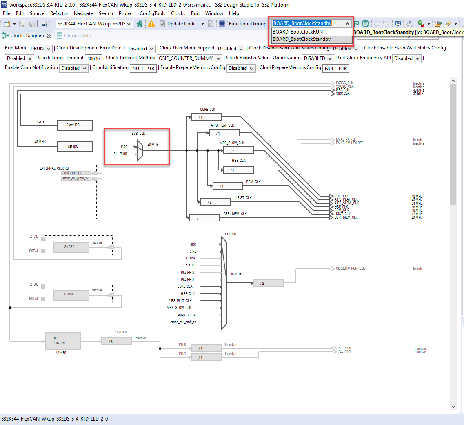Select the green flag icon in toolbar

357,24
